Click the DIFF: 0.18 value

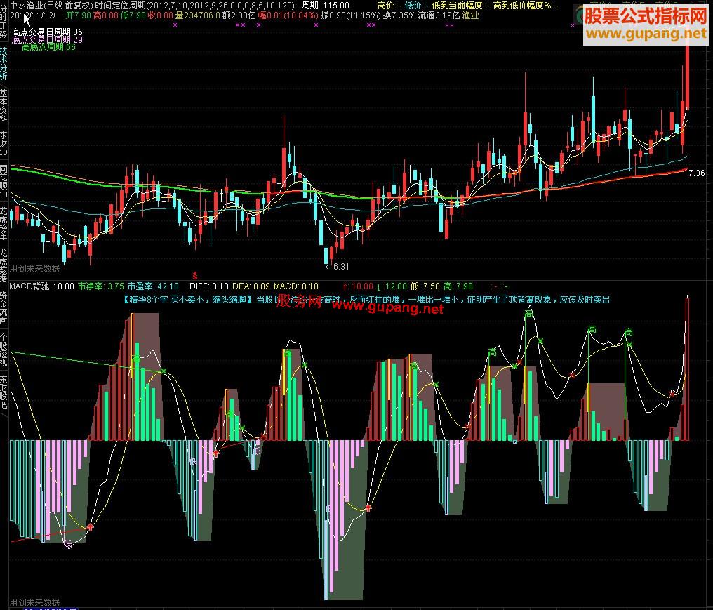point(209,286)
